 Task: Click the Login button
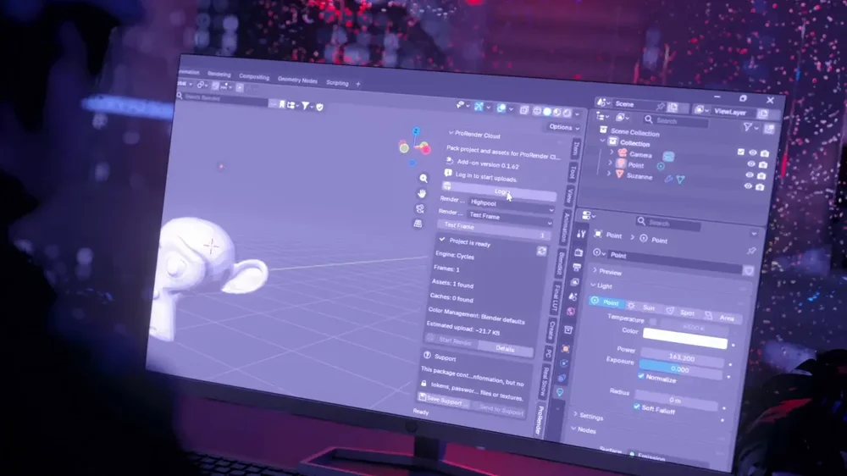[x=500, y=191]
